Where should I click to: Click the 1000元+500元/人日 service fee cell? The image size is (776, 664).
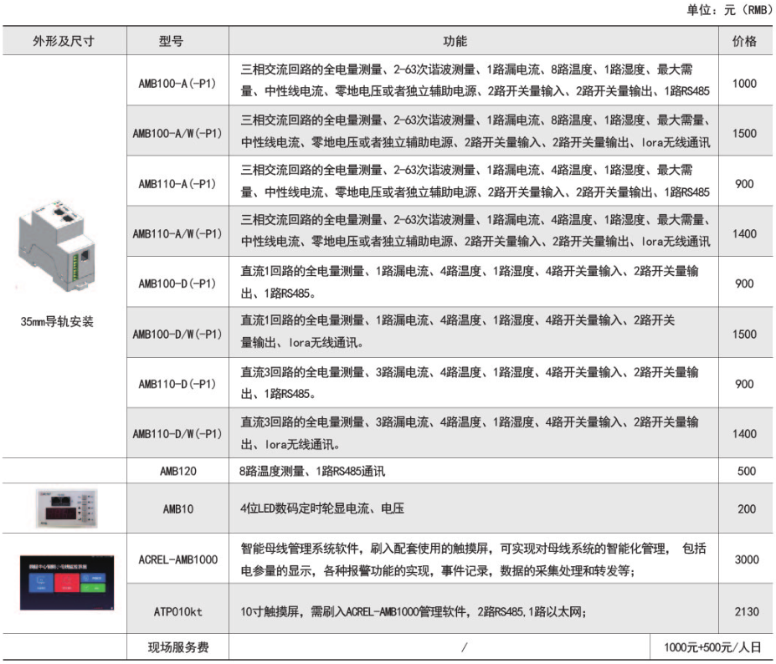(x=714, y=647)
